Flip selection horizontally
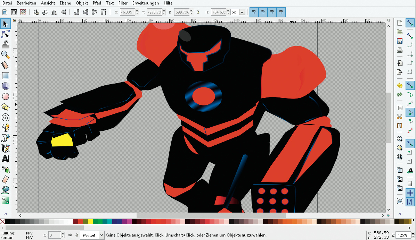 coord(54,12)
